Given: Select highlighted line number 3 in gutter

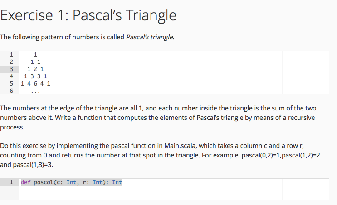Looking at the screenshot, I should coord(11,69).
